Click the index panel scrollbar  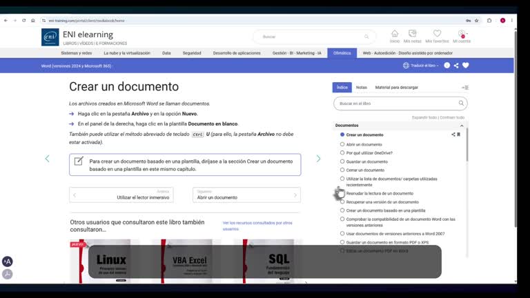(x=467, y=146)
